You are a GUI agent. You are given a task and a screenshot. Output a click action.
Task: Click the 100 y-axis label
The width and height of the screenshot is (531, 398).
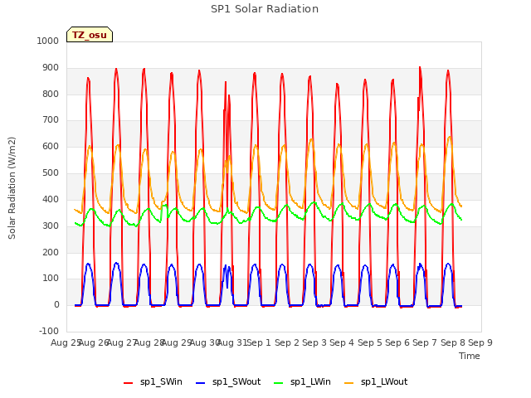(51, 279)
